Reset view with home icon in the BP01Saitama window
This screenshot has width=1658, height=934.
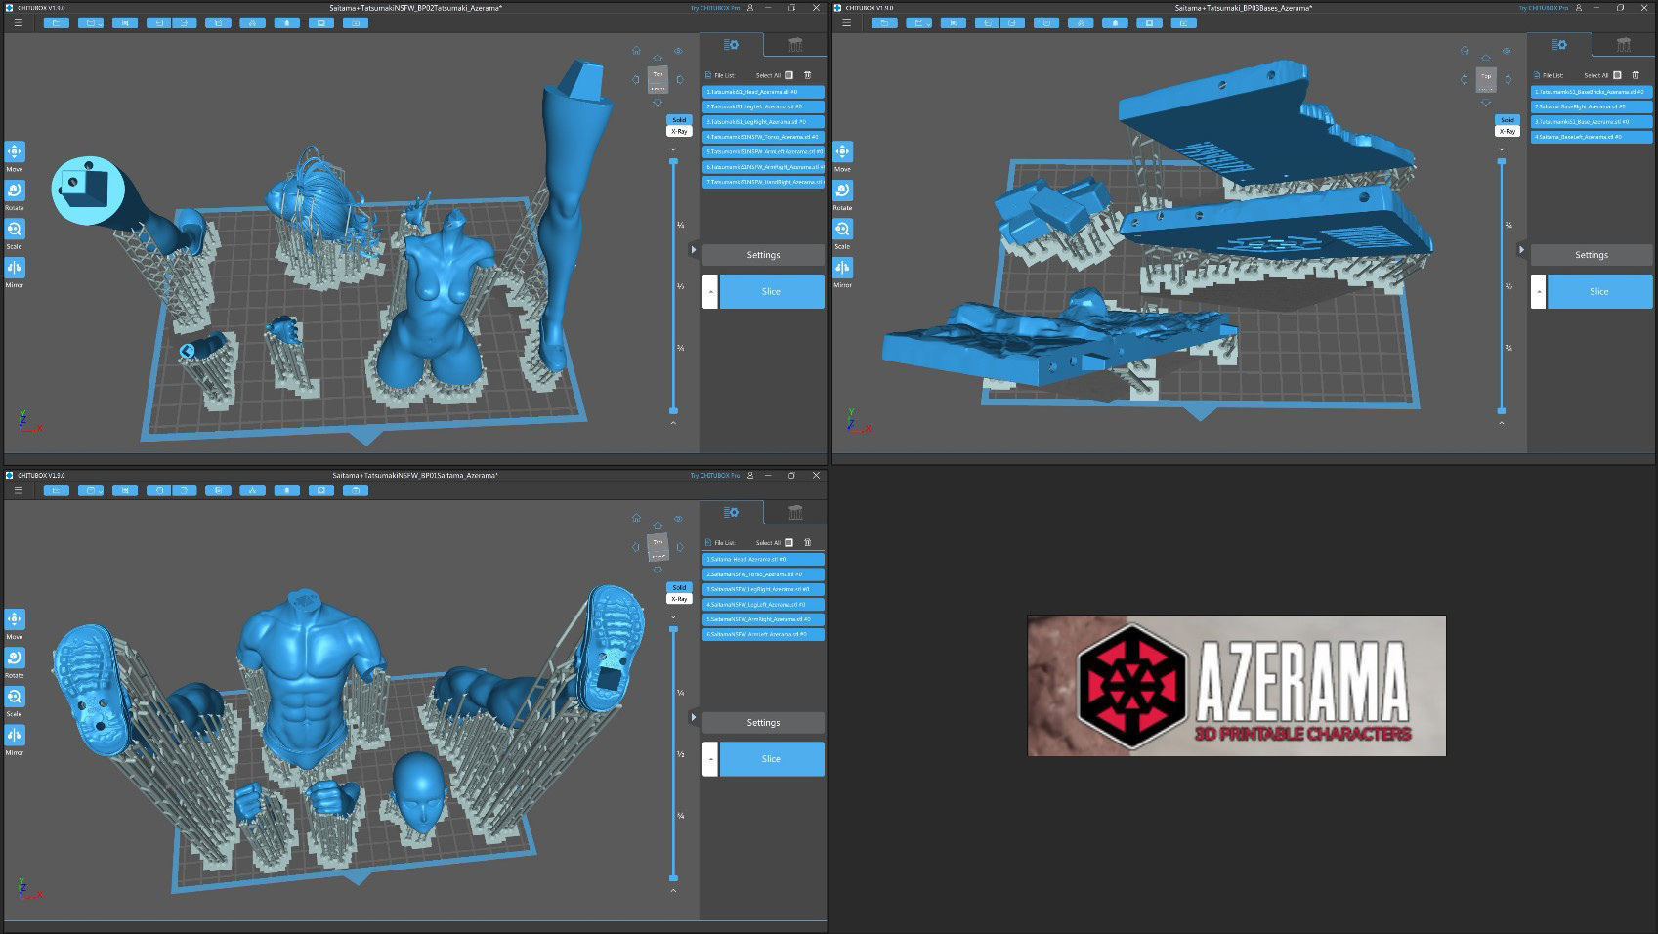coord(636,518)
